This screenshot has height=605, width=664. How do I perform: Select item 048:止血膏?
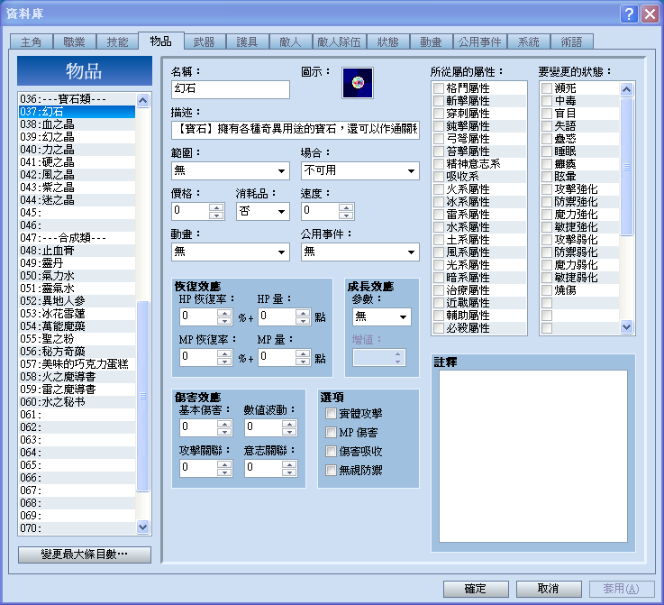77,251
